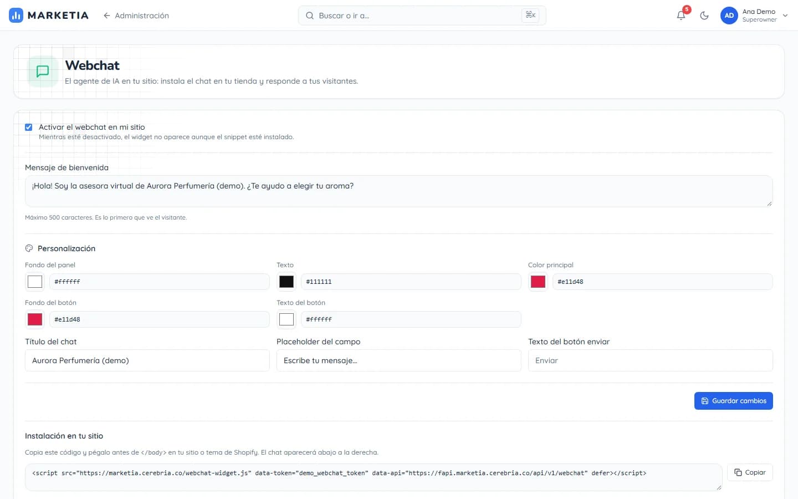This screenshot has width=798, height=499.
Task: Click the AD user avatar
Action: (x=729, y=16)
